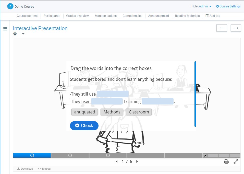
Task: Jump to the second slide in progress bar
Action: 70,155
